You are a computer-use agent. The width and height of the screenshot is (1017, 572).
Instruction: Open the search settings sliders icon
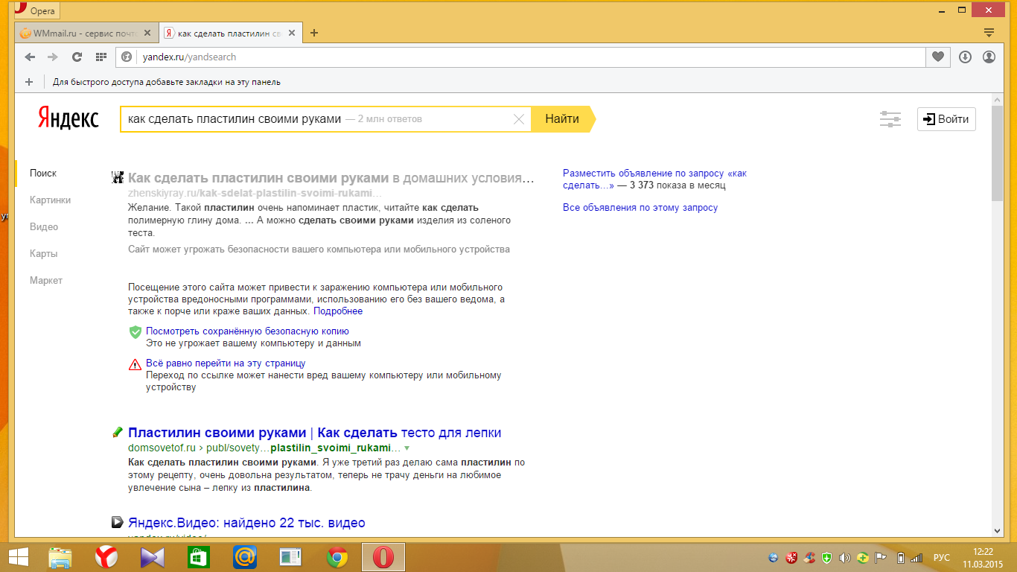(x=890, y=119)
